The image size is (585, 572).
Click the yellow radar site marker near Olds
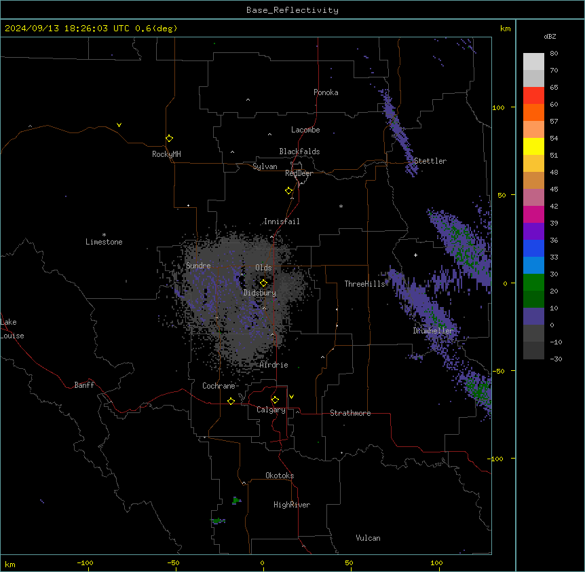point(263,283)
